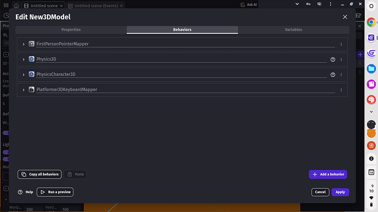Run a preview of the game
Image resolution: width=378 pixels, height=212 pixels.
pyautogui.click(x=55, y=192)
